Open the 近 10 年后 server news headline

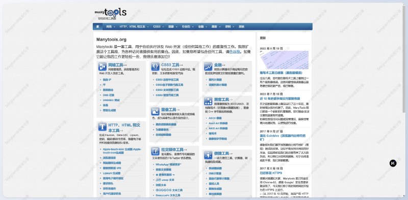tap(279, 98)
